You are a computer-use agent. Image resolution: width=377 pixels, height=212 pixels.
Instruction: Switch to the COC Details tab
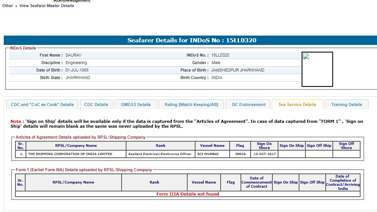96,105
